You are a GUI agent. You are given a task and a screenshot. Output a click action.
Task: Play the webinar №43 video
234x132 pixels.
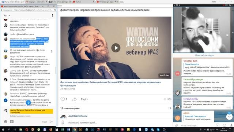[116, 48]
